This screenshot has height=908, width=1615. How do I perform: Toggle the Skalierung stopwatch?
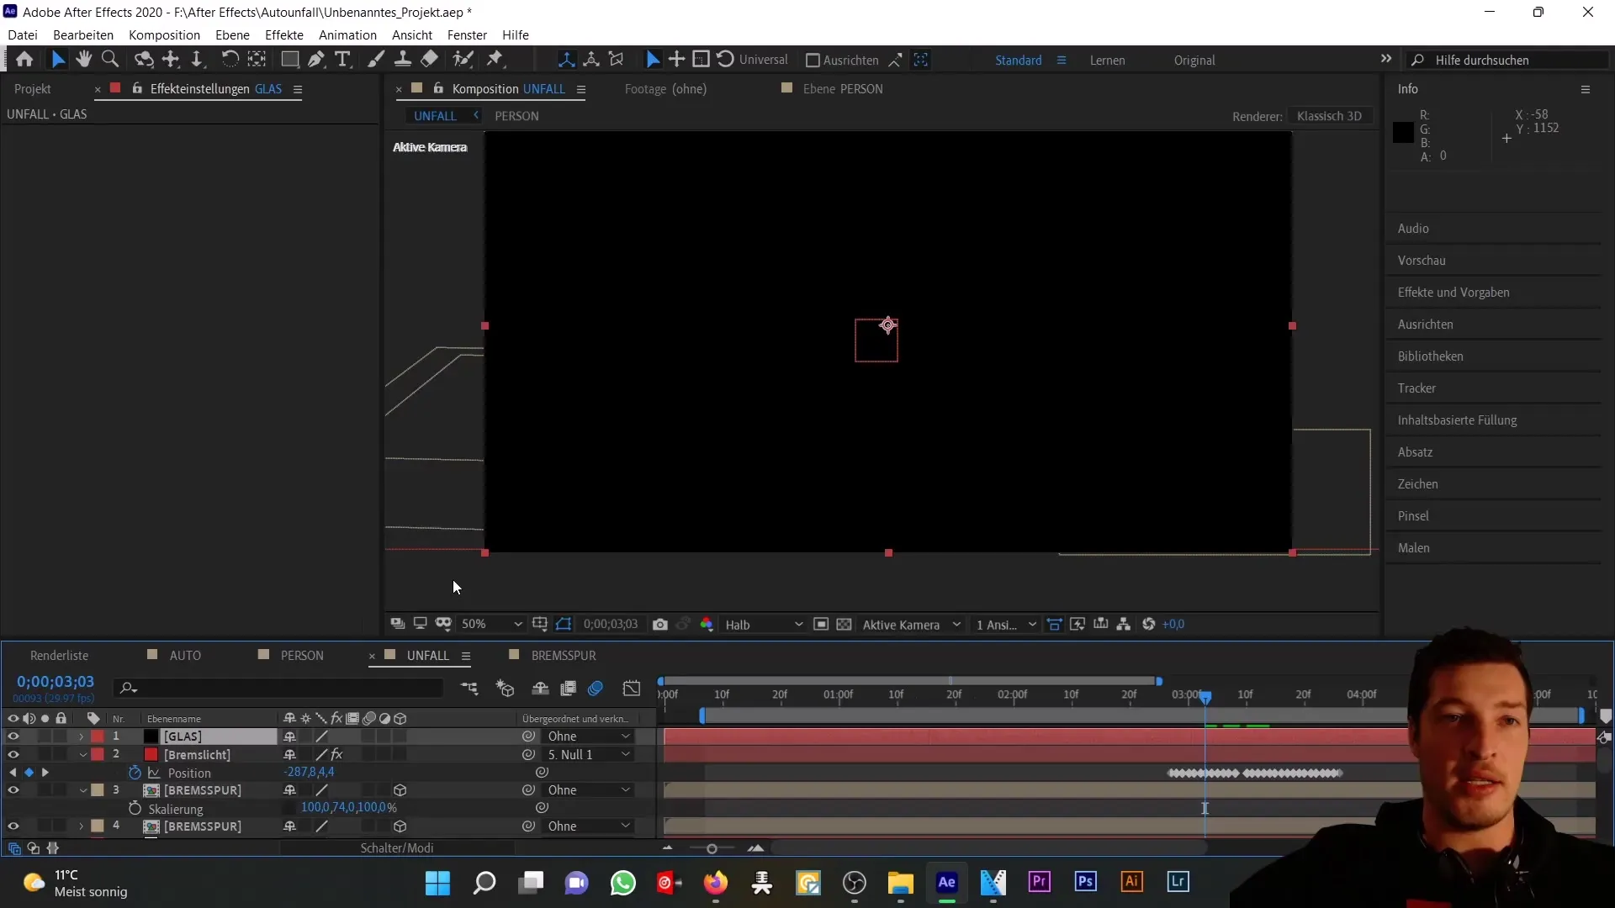pyautogui.click(x=135, y=809)
